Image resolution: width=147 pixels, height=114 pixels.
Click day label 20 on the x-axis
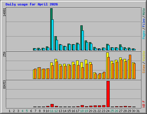(x=90, y=111)
